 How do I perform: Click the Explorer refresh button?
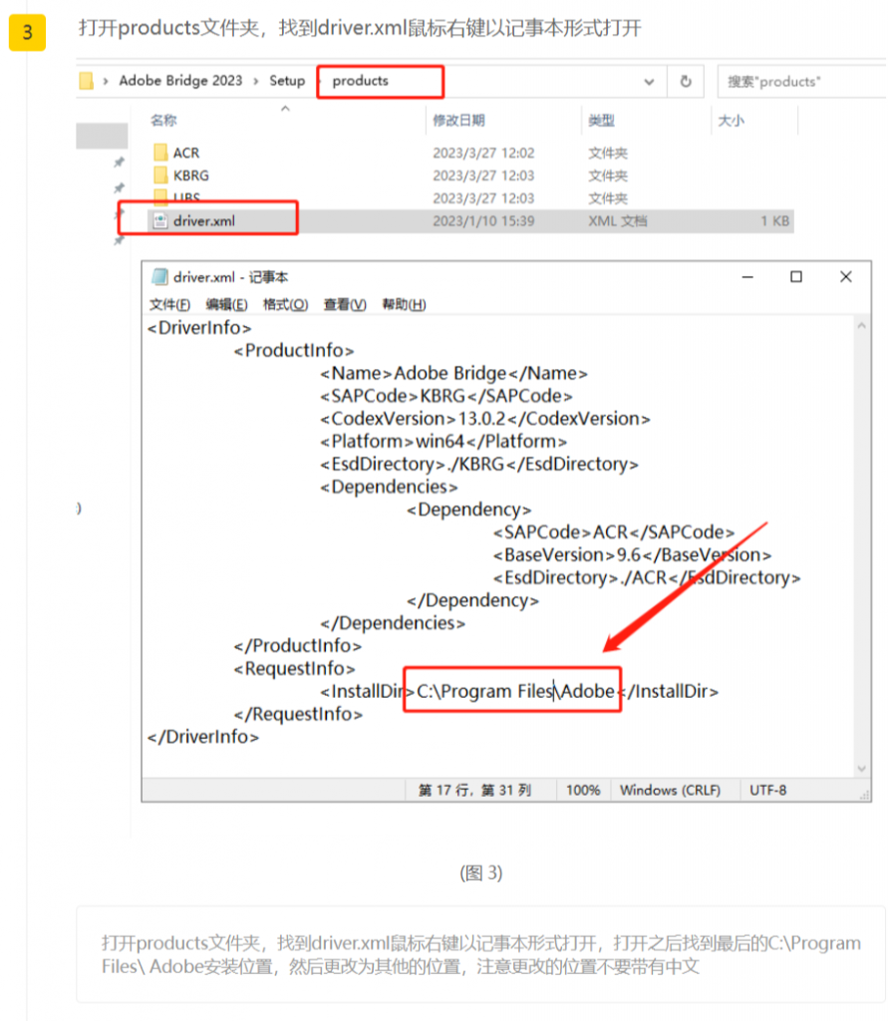click(686, 82)
